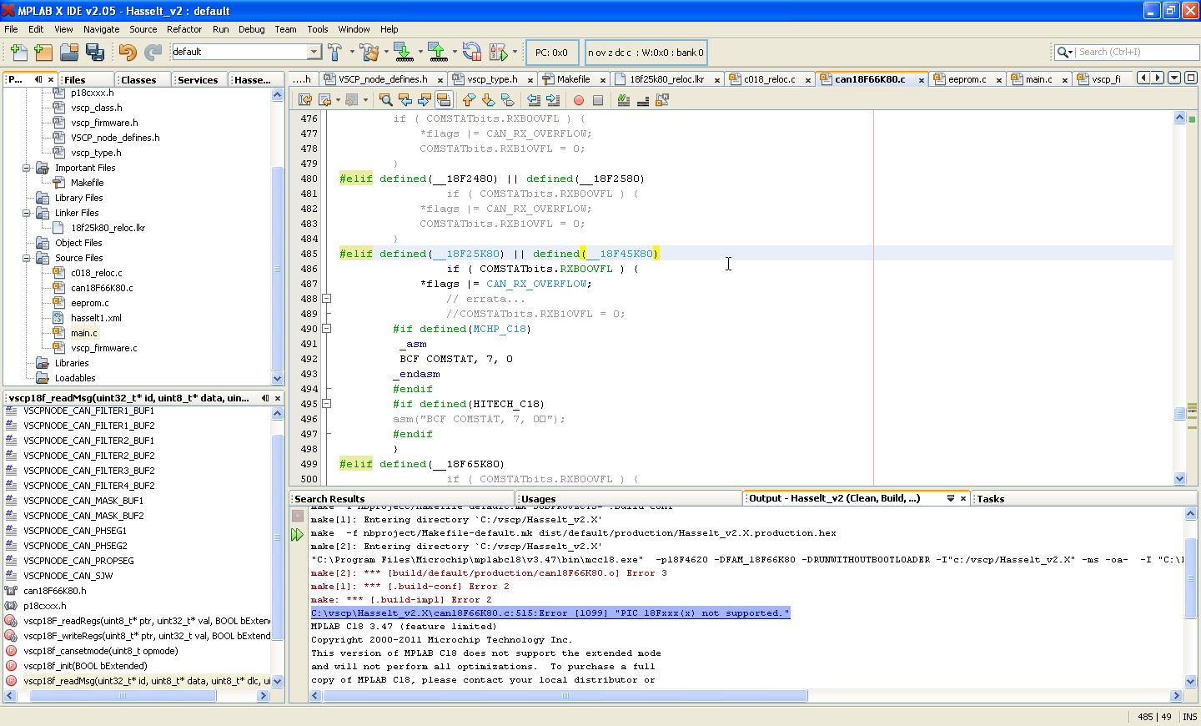Click the Open Project folder icon
Screen dimensions: 1201x726
(x=69, y=53)
